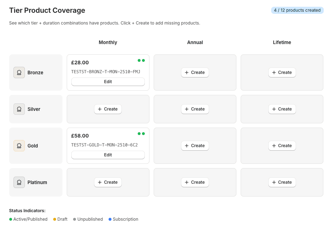The height and width of the screenshot is (231, 334).
Task: Click the Annual column header
Action: 195,42
